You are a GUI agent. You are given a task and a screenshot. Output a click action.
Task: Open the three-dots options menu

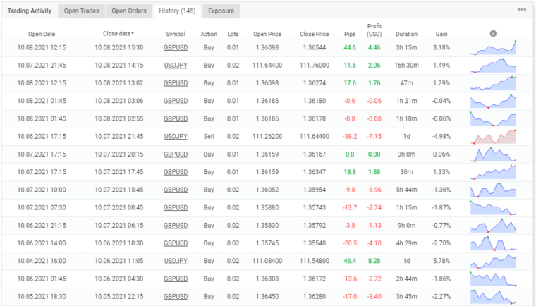522,10
